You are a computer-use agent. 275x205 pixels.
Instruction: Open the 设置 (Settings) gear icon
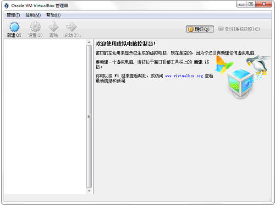(35, 27)
